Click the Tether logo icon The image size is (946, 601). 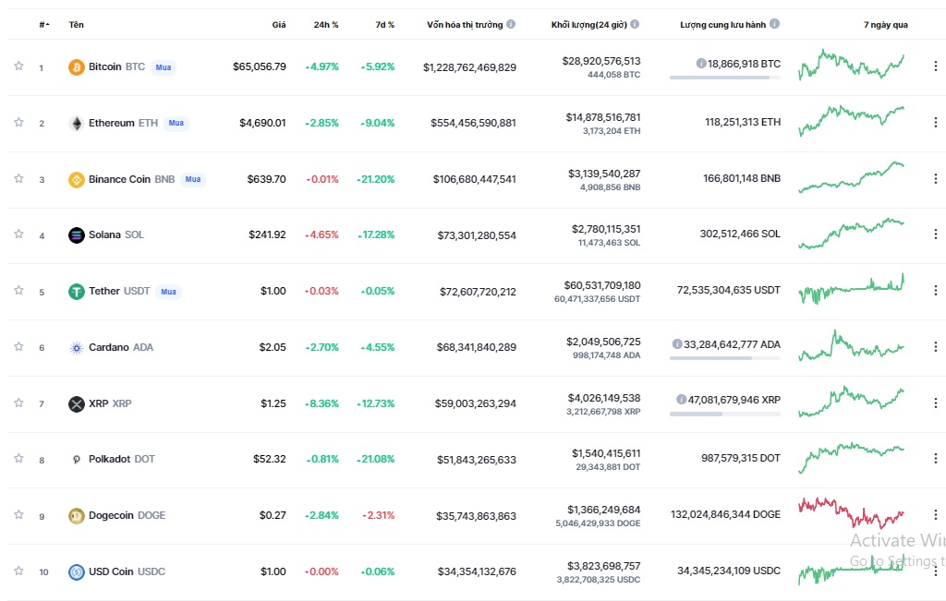[77, 292]
